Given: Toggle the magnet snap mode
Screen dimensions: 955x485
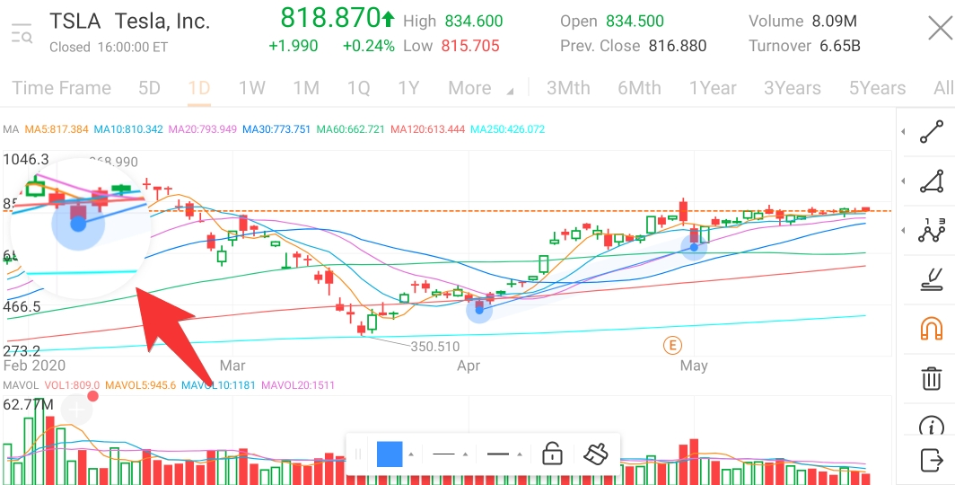Looking at the screenshot, I should (932, 329).
